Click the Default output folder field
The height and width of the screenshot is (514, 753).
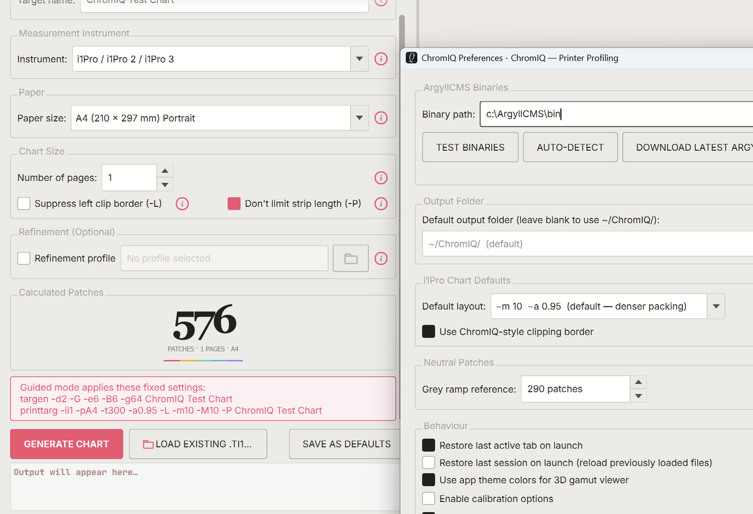click(587, 244)
